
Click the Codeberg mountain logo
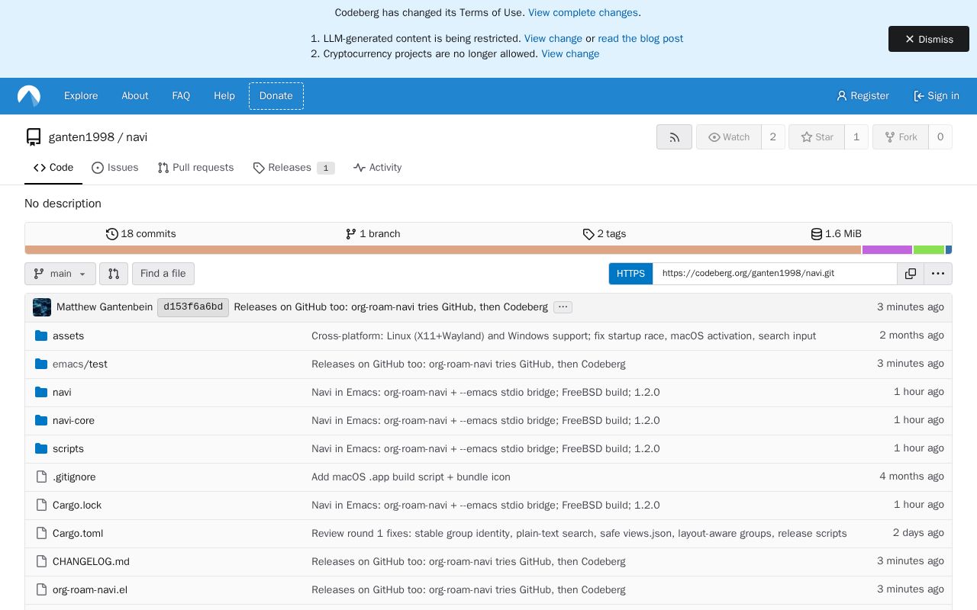click(x=29, y=96)
